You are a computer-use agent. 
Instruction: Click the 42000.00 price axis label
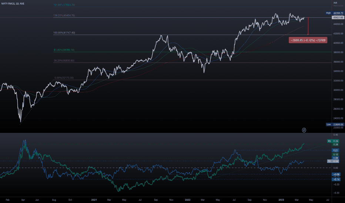click(338, 34)
